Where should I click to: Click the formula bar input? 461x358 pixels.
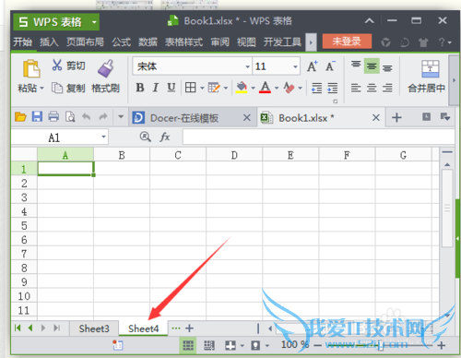point(318,137)
